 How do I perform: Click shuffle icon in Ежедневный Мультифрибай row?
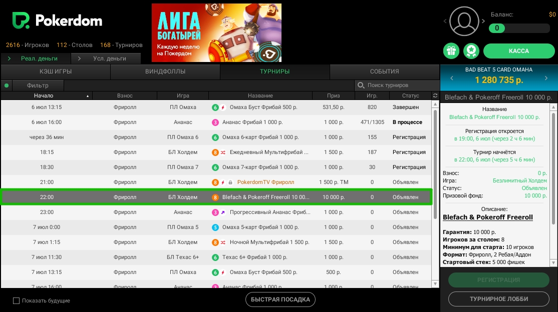[x=223, y=152]
